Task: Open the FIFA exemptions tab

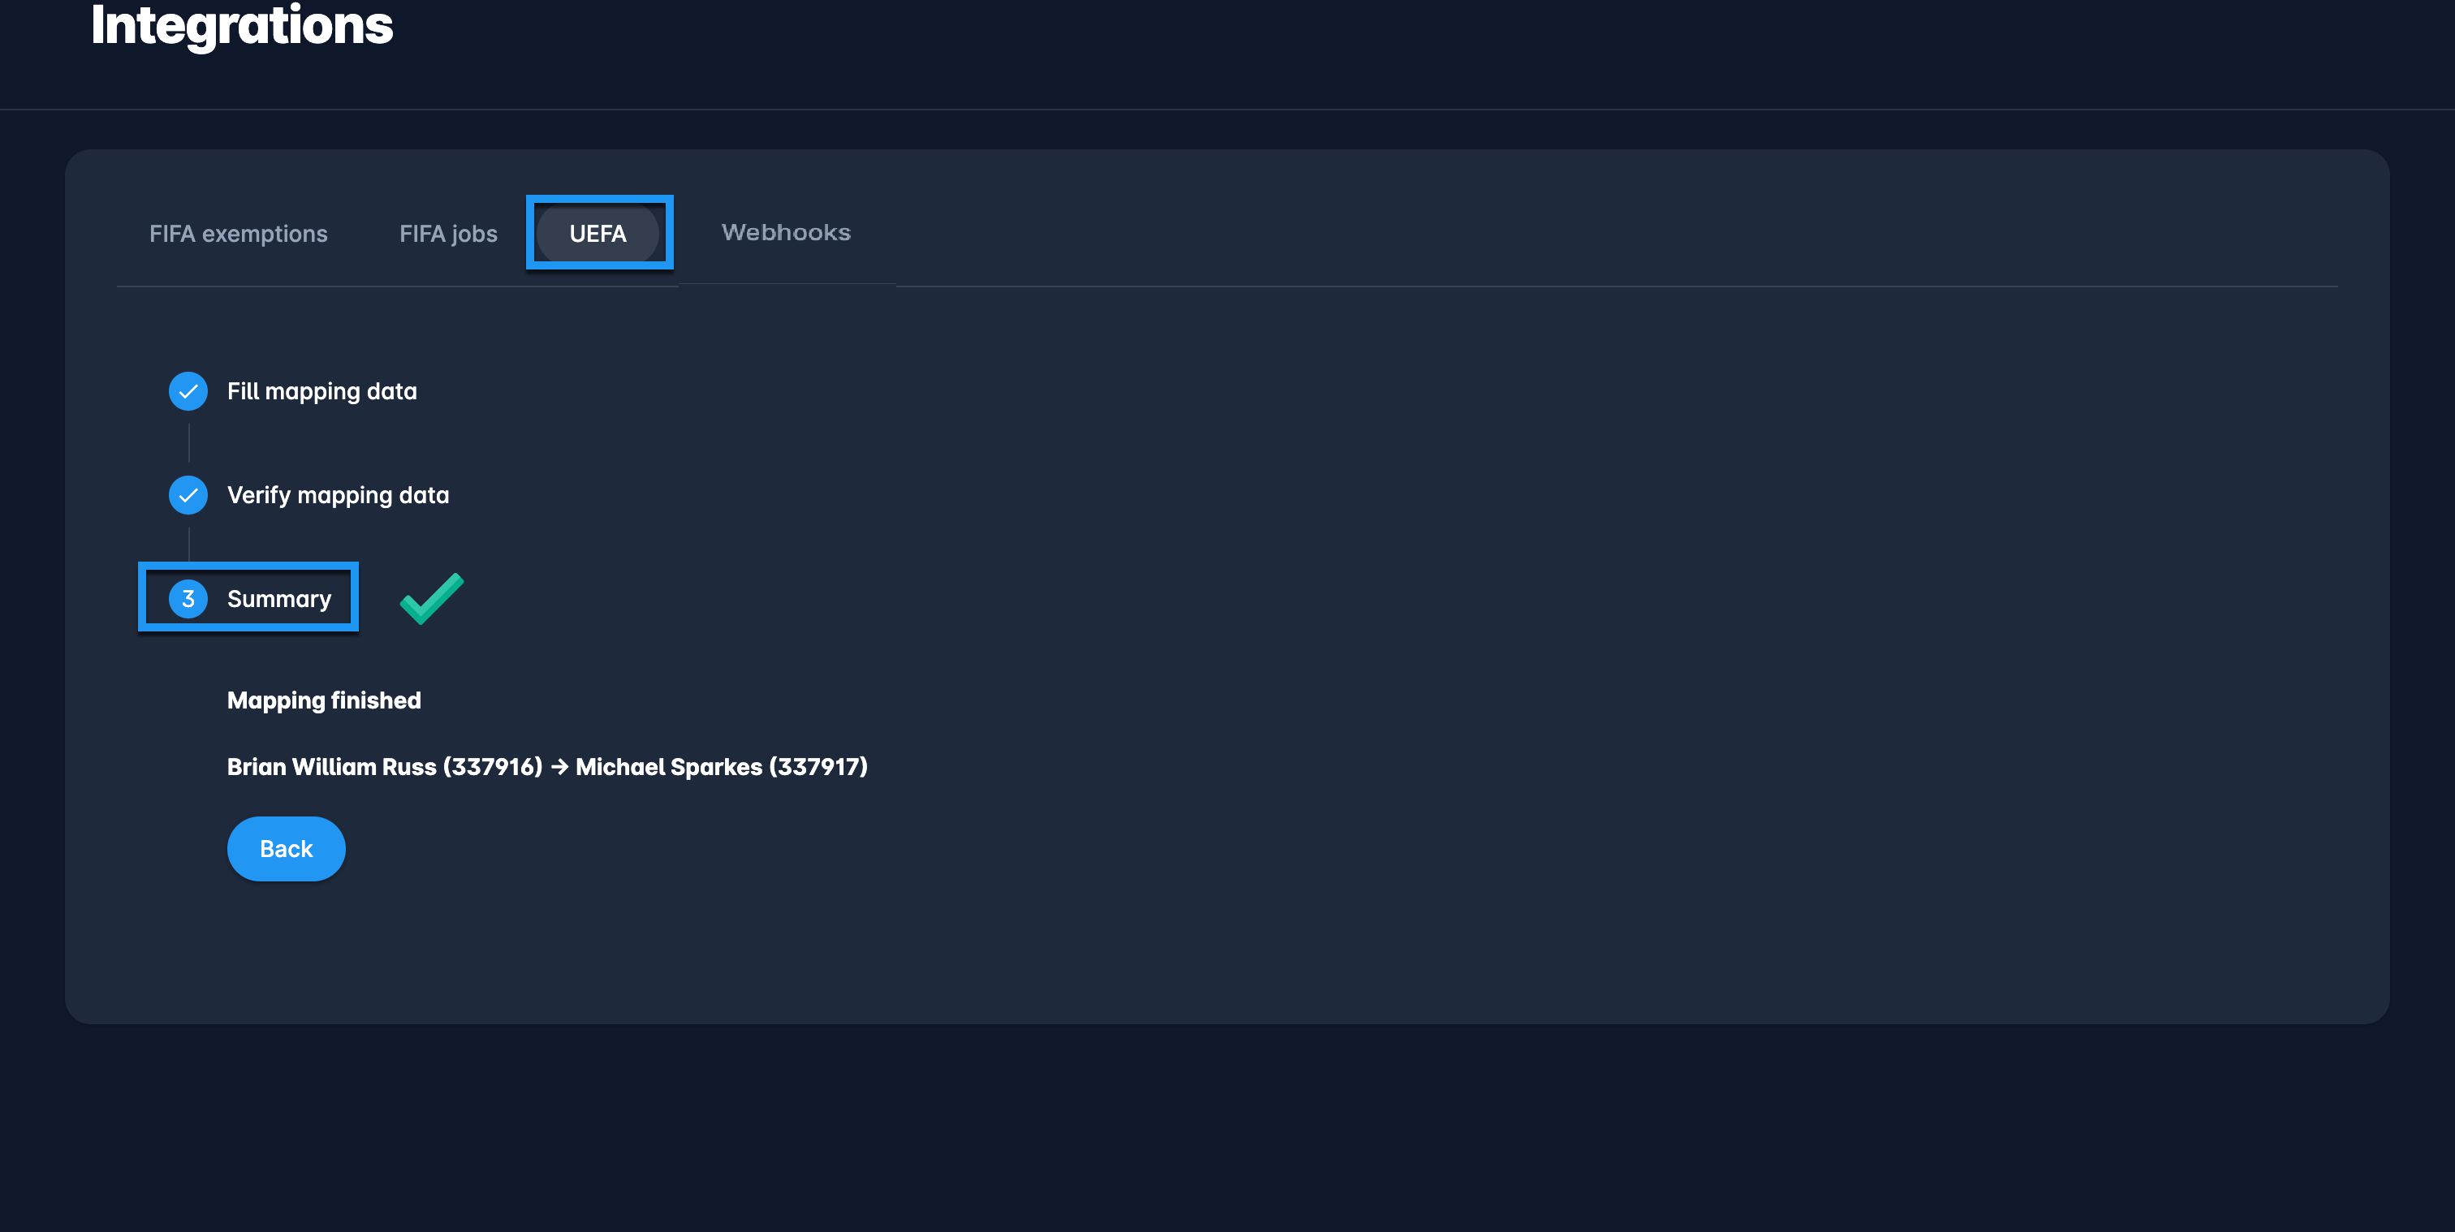Action: (x=238, y=234)
